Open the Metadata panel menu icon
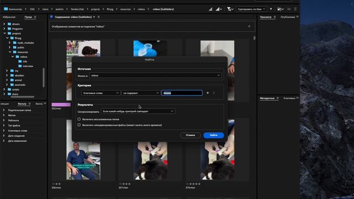 pyautogui.click(x=278, y=98)
